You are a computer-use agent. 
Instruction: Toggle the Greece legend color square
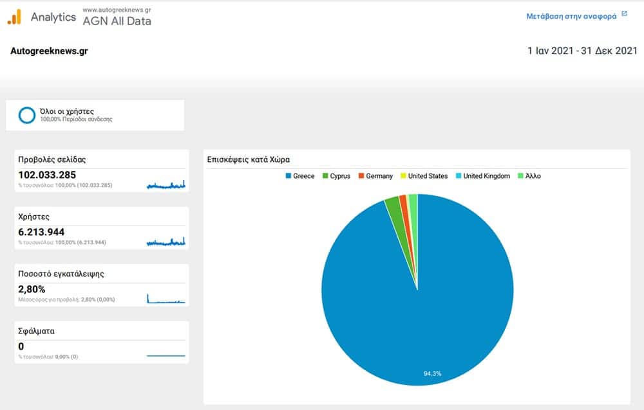[288, 176]
